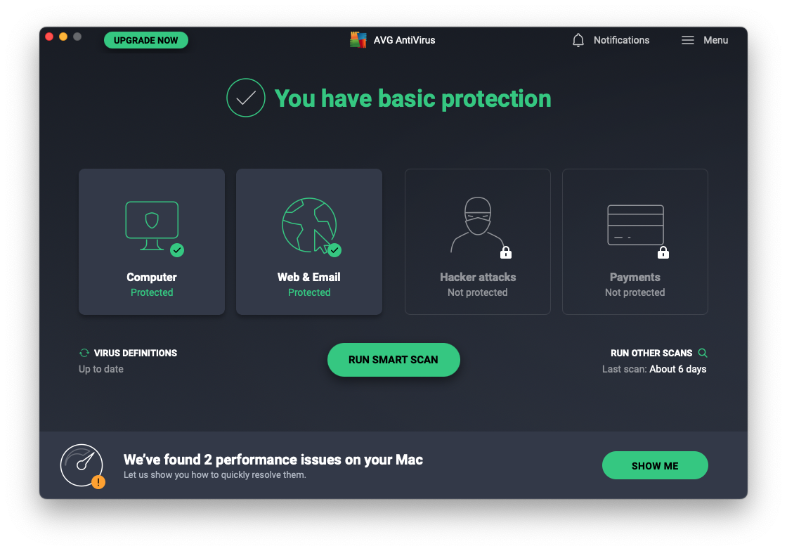The image size is (787, 551).
Task: Click the hamburger Menu icon
Action: 688,40
